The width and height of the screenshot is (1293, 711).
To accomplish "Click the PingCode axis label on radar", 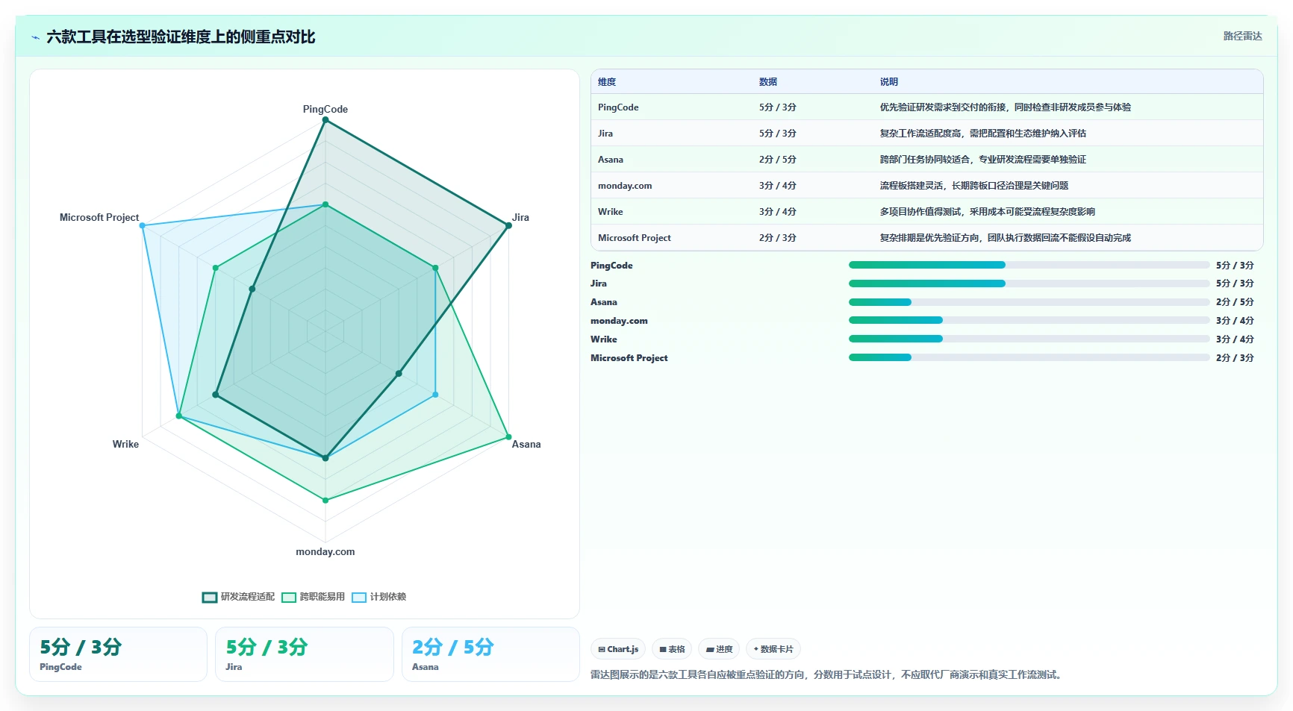I will [325, 109].
